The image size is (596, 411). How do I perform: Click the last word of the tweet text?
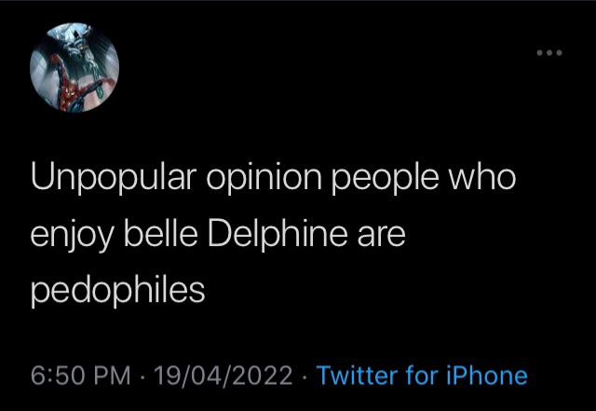coord(117,292)
